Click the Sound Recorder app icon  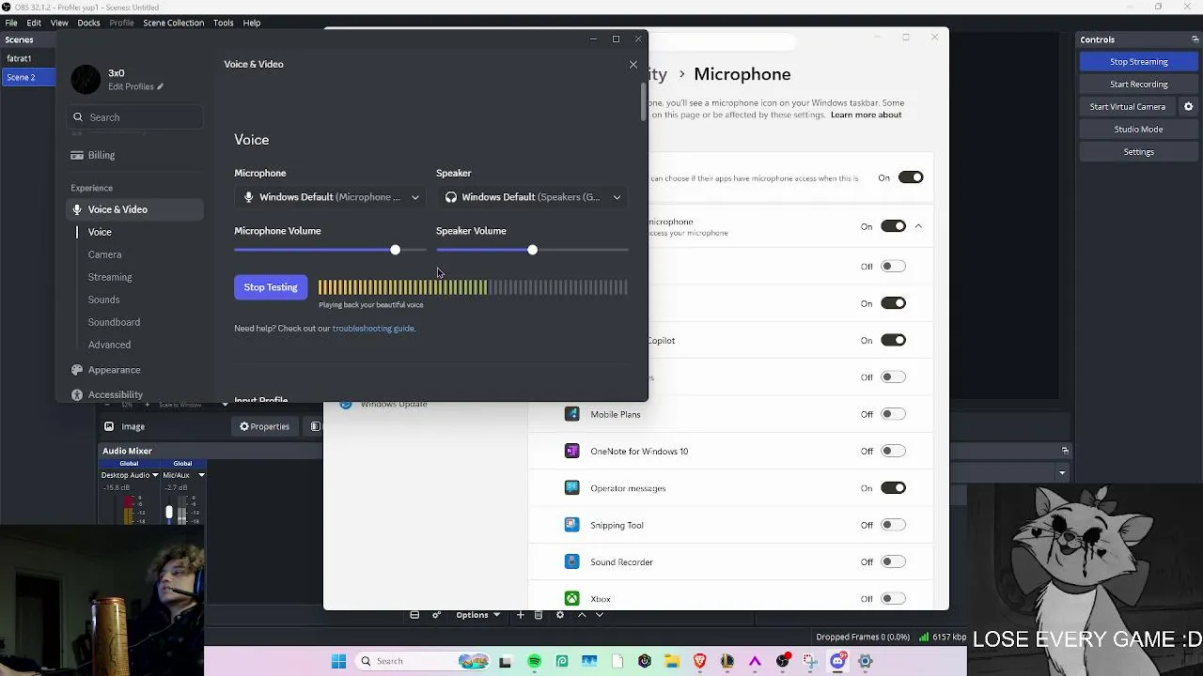(571, 561)
